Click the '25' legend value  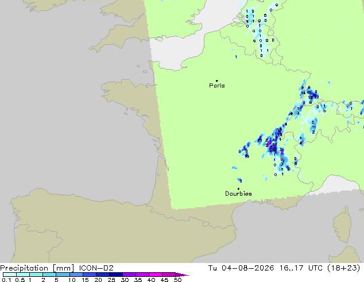click(111, 280)
